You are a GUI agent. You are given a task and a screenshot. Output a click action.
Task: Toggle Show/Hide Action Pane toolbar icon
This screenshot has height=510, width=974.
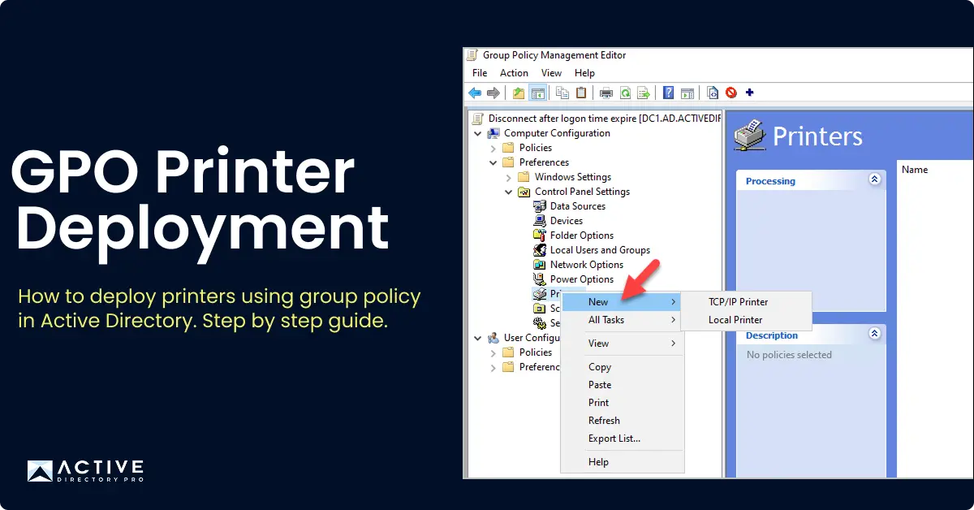(687, 93)
